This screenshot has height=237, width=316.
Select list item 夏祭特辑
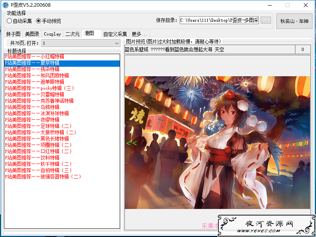(62, 63)
